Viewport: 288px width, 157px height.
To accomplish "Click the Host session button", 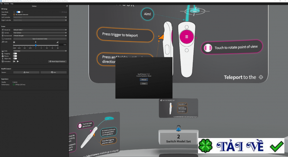I will (x=26, y=72).
